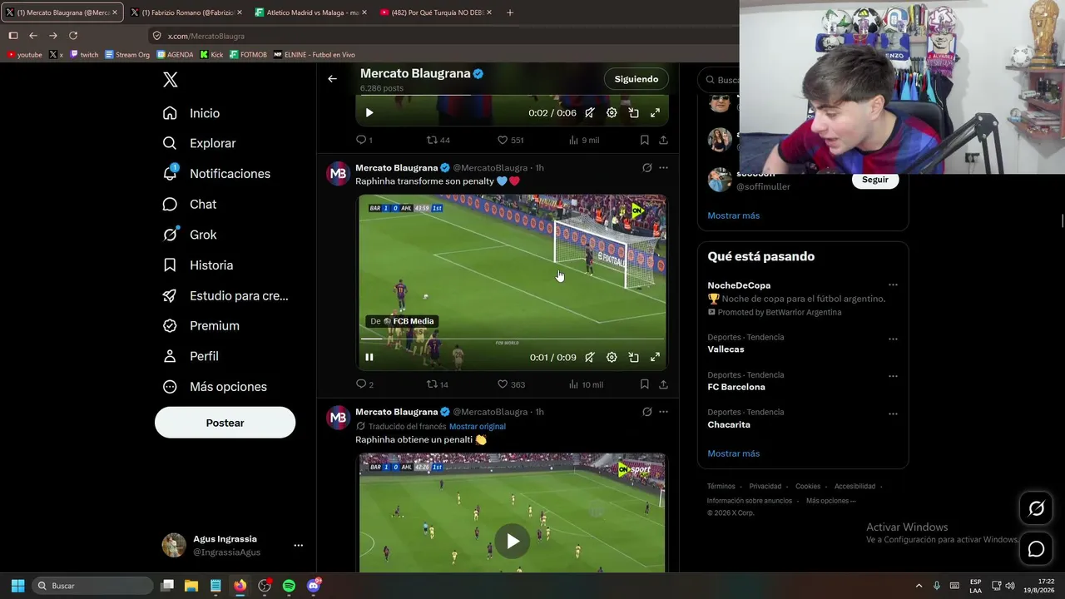Unmute the 0:01 / 0:09 video
This screenshot has height=599, width=1065.
pos(589,358)
